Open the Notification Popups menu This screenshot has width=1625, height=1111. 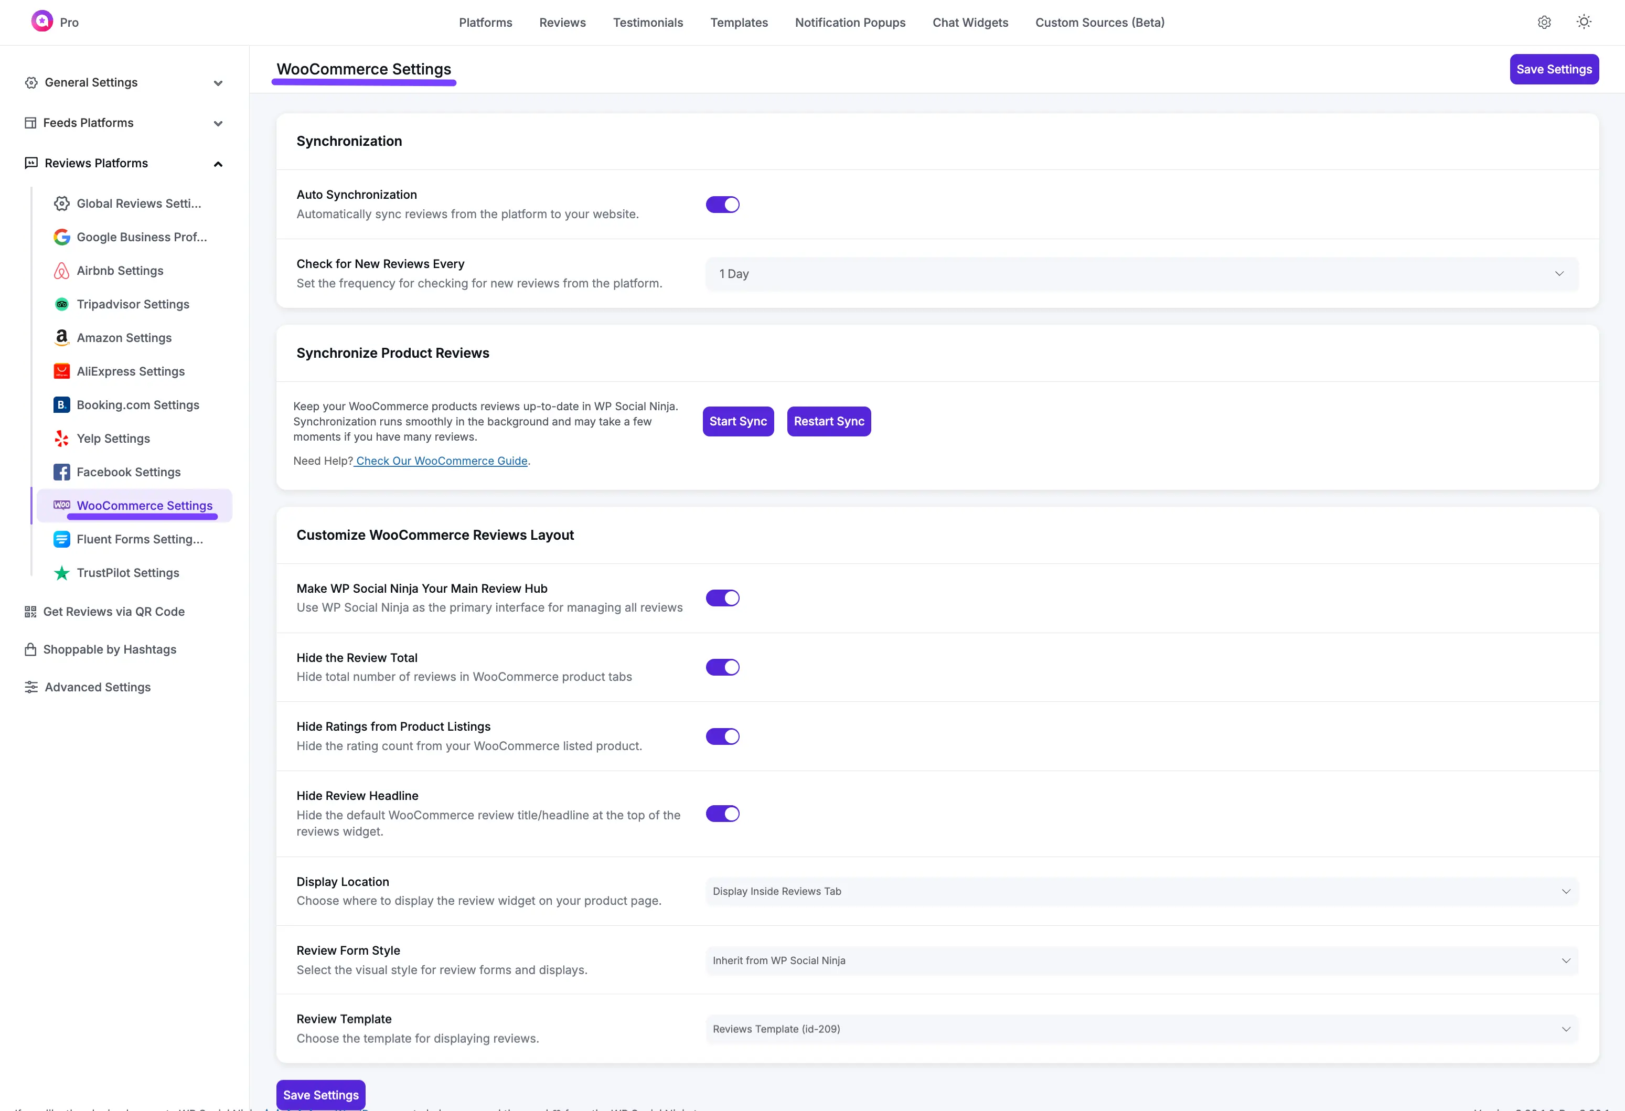pos(850,22)
